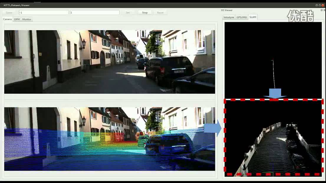Viewport: 326px width, 183px height.
Task: Switch to the Velodyne tab
Action: (229, 17)
